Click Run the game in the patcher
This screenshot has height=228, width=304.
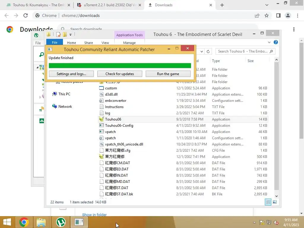(x=168, y=74)
